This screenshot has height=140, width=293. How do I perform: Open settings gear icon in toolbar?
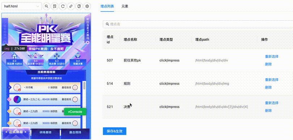click(87, 6)
